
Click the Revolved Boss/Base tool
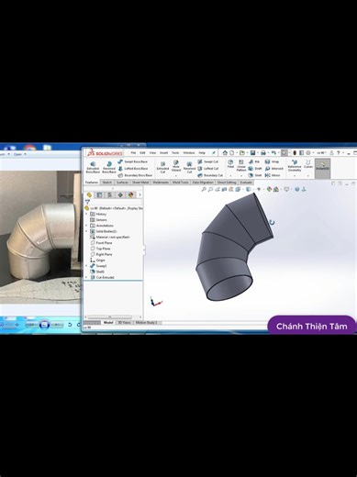click(x=108, y=168)
